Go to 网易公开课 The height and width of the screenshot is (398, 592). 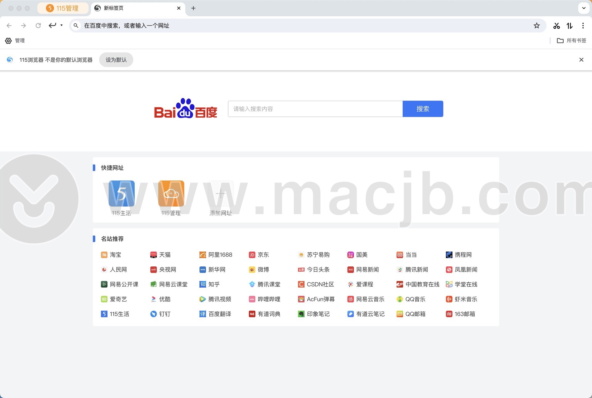pos(120,284)
